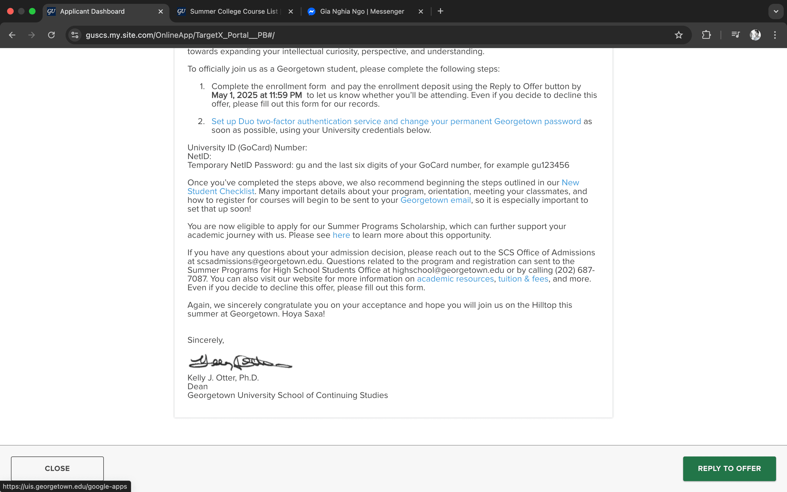Switch to the Applicant Dashboard tab
Screen dimensions: 787x492
coord(106,11)
